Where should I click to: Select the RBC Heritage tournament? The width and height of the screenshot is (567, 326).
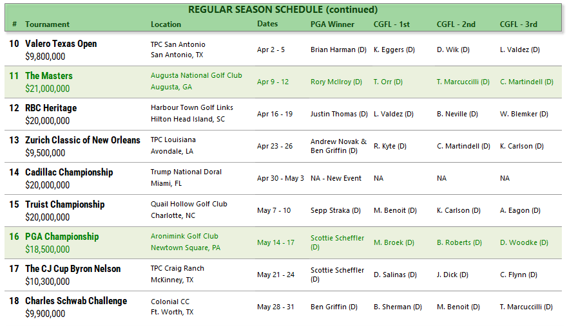(51, 108)
